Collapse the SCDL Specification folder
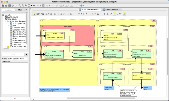The height and width of the screenshot is (101, 169). click(6, 21)
